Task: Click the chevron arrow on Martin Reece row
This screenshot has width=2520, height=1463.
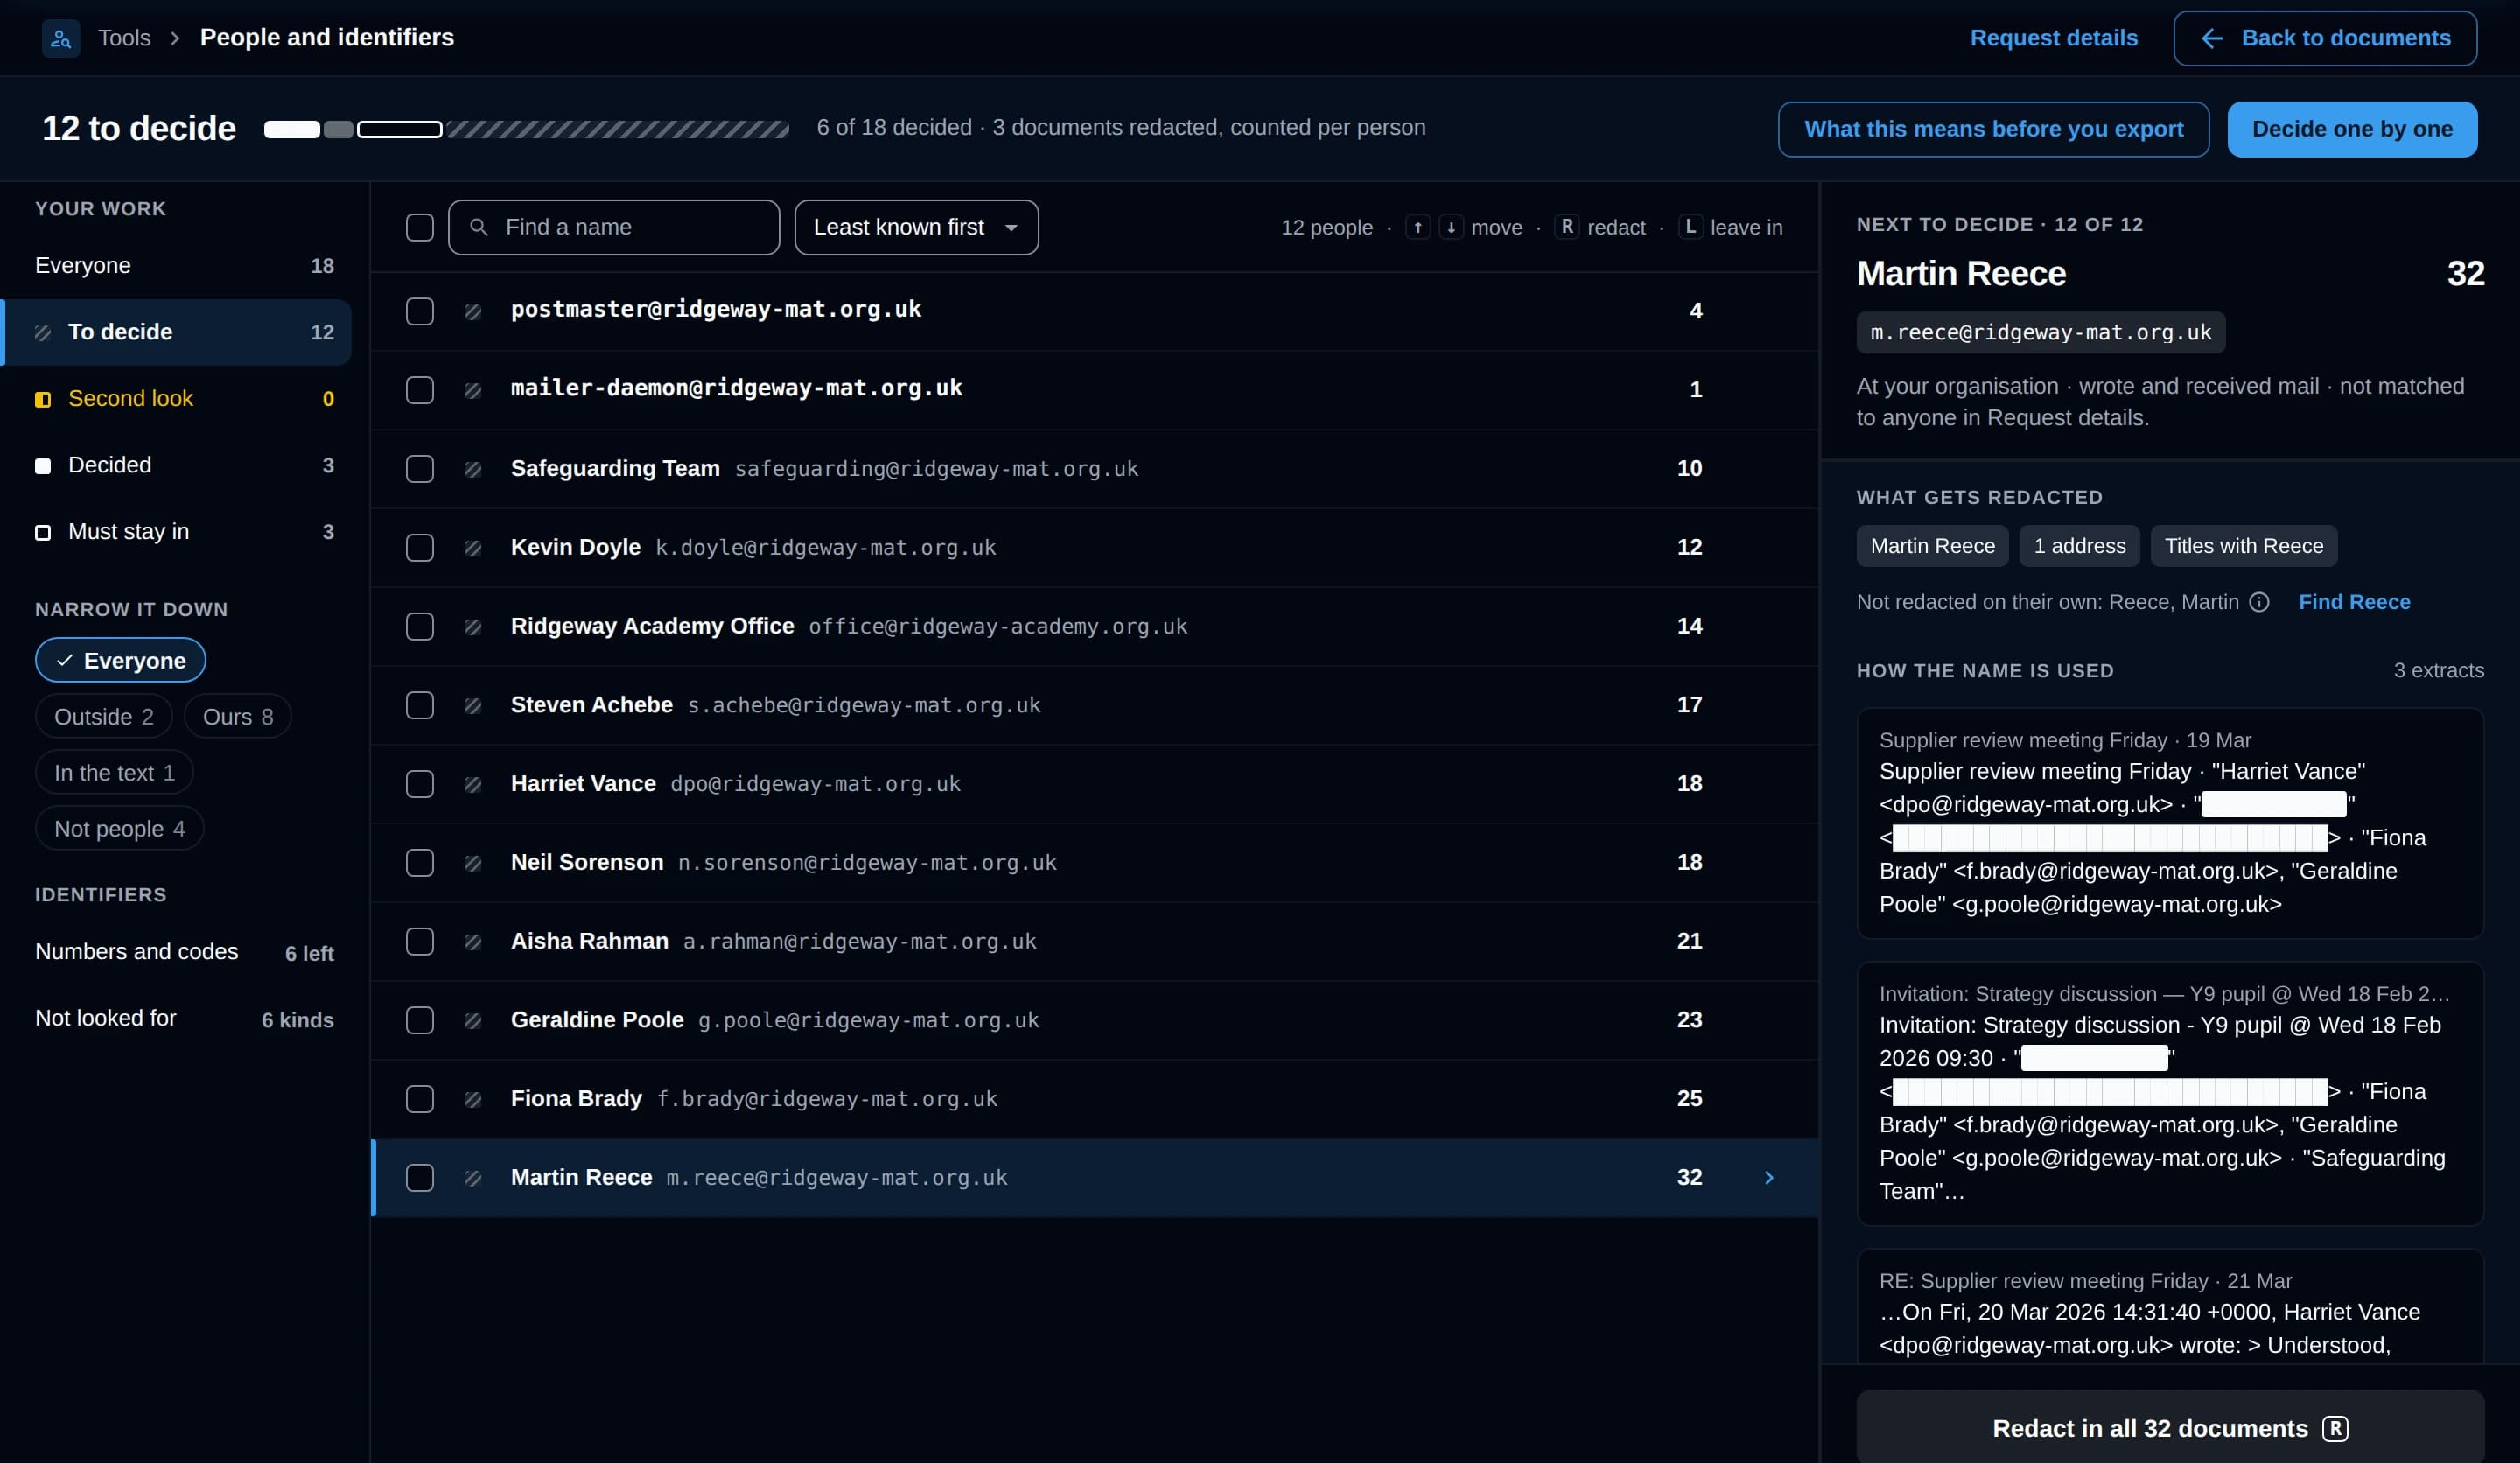Action: 1769,1178
